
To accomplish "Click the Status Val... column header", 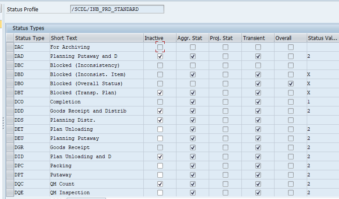I will point(322,38).
